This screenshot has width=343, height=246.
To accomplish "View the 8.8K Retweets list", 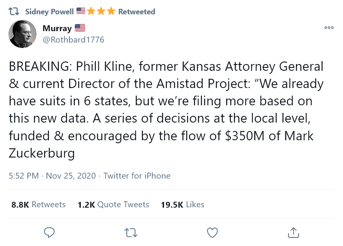I will click(38, 205).
